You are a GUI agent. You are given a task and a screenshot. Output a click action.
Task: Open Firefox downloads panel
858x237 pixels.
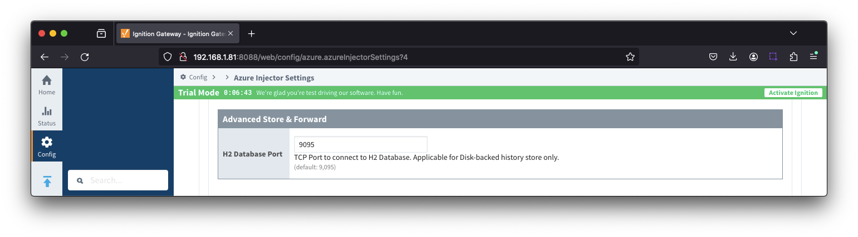click(x=733, y=57)
